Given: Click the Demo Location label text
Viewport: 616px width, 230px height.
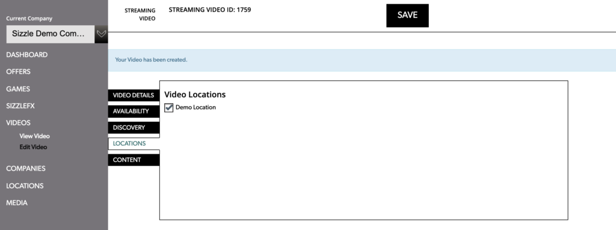Looking at the screenshot, I should coord(196,107).
